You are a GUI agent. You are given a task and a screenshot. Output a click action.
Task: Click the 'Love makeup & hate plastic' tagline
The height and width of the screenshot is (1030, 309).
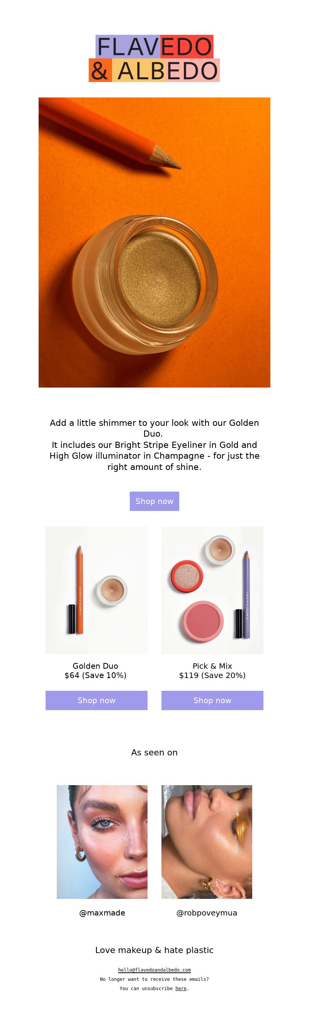(154, 950)
